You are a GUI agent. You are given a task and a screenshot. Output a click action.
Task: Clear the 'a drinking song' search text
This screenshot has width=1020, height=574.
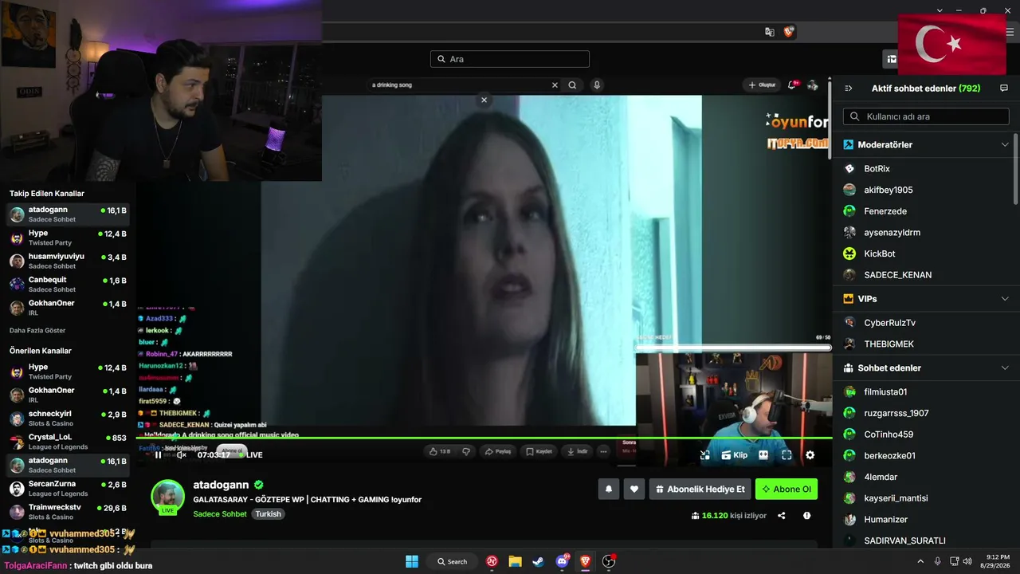point(555,85)
